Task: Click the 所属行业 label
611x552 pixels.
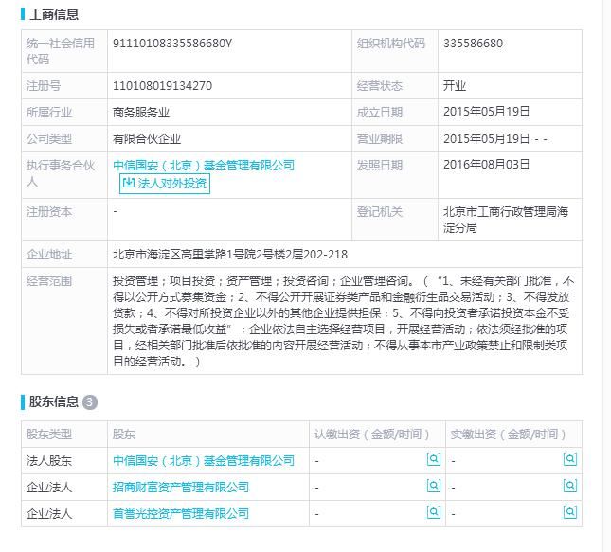Action: pyautogui.click(x=49, y=113)
